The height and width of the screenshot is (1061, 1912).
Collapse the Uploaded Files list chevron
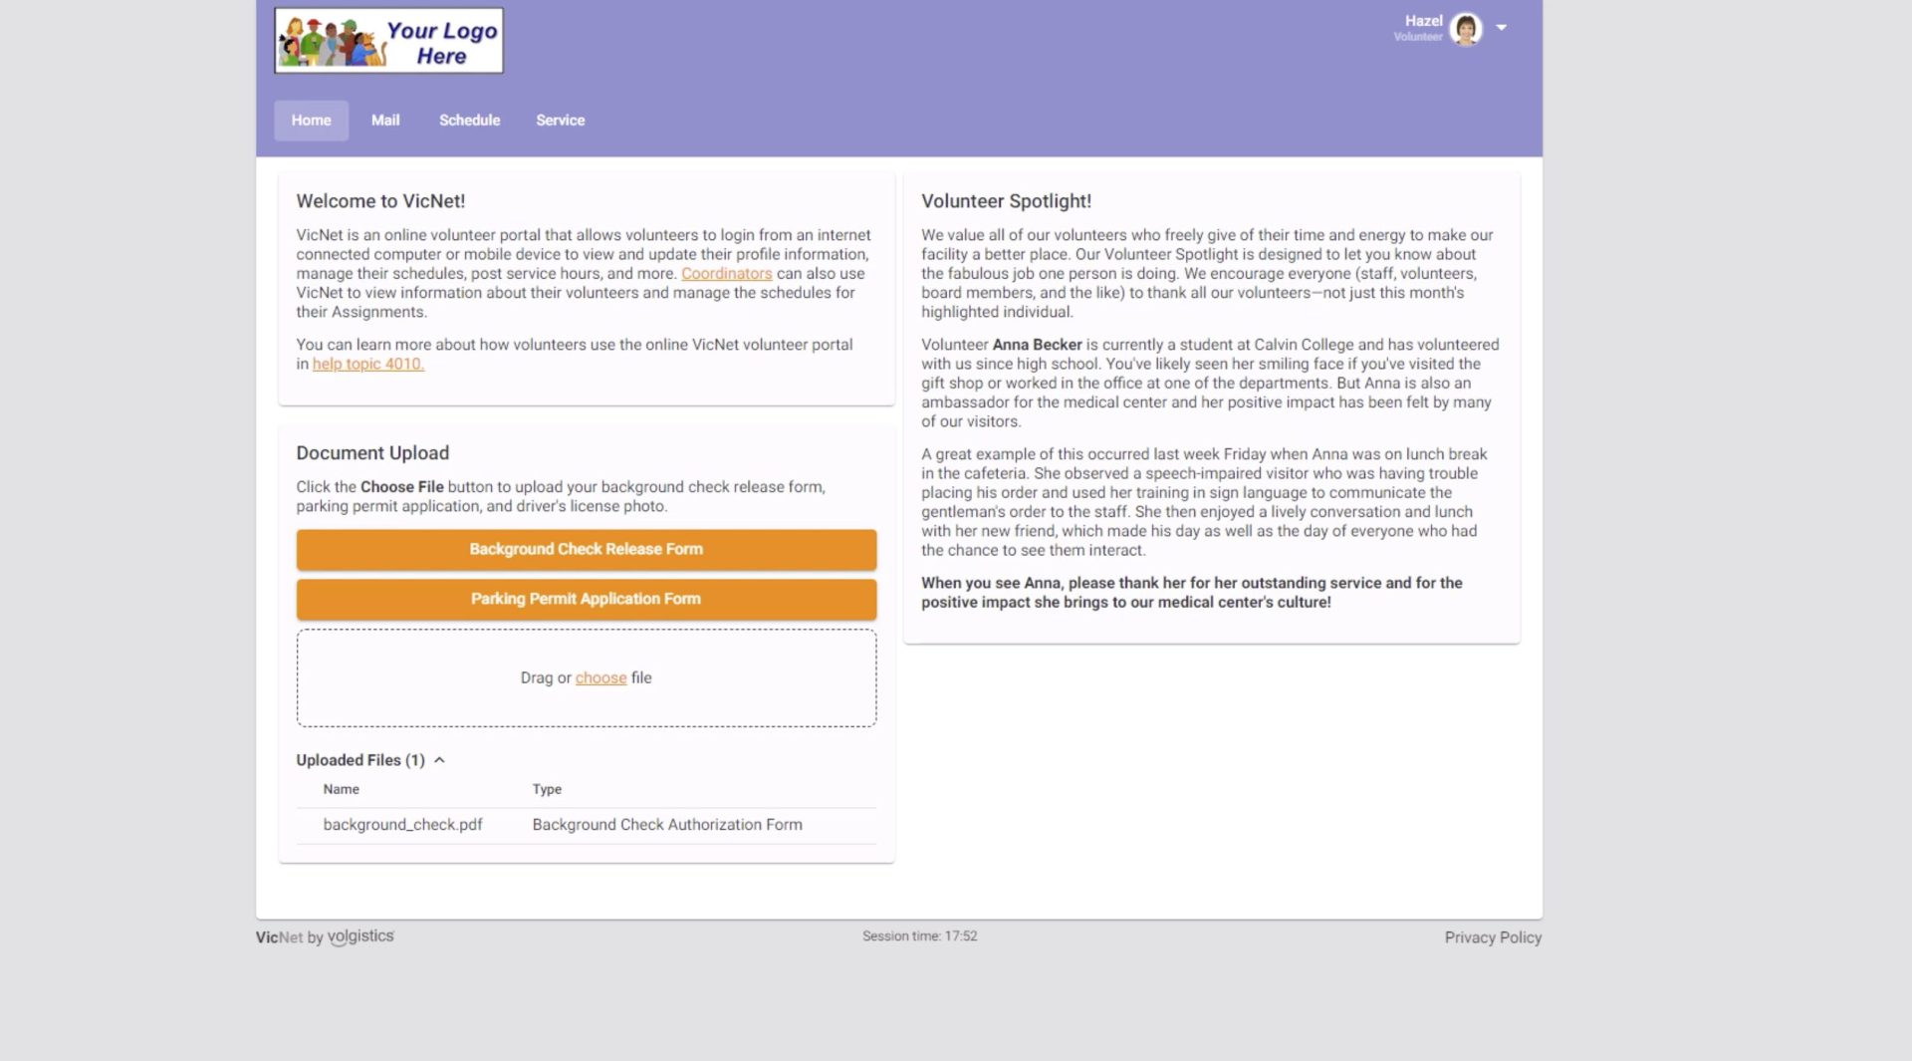[x=439, y=760]
